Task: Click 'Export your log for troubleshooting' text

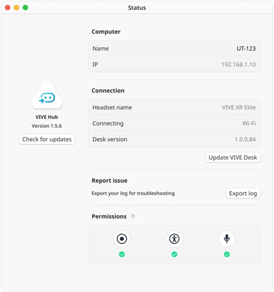Action: [133, 194]
